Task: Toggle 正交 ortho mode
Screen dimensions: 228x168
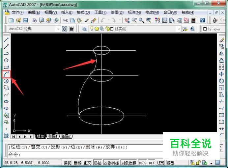Action: coord(87,163)
